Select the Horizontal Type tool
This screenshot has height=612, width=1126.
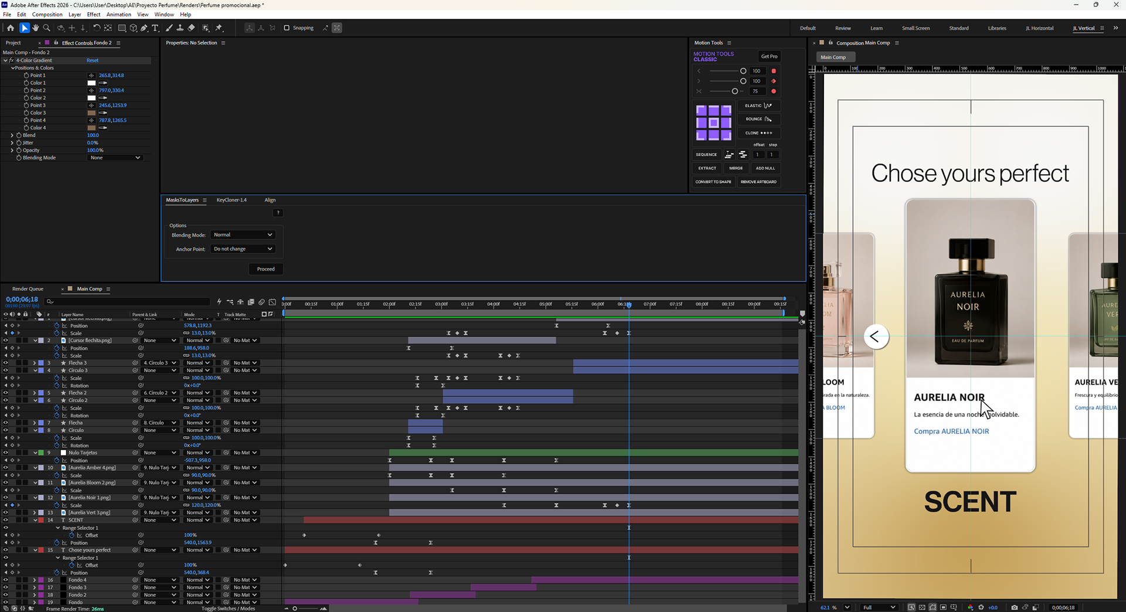pyautogui.click(x=155, y=28)
